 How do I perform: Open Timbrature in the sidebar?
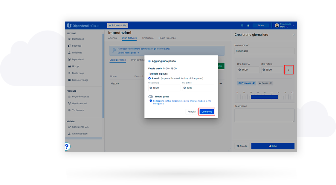[78, 110]
